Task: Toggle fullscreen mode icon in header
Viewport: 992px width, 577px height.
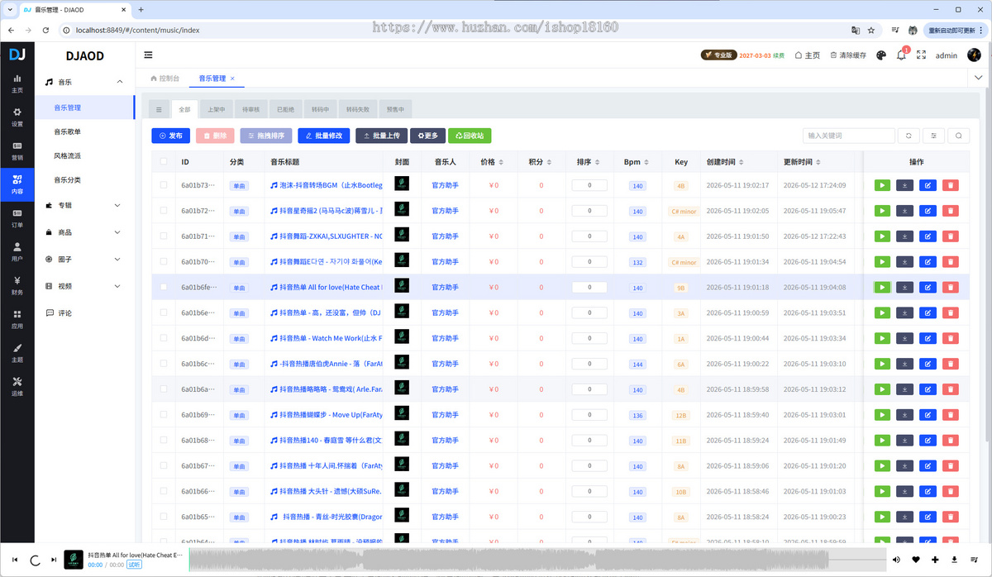Action: click(922, 55)
